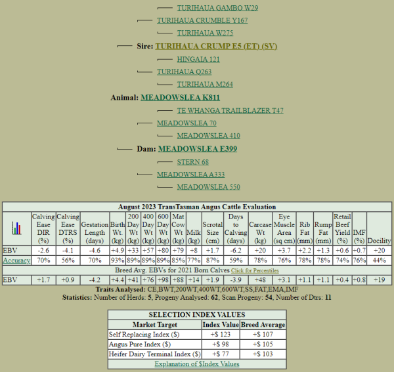This screenshot has height=372, width=394.
Task: Select the Days to Calving EBV -6.2
Action: coord(236,251)
